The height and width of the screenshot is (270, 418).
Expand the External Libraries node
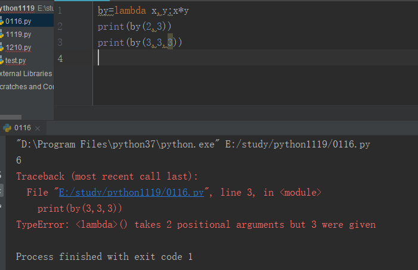(x=26, y=74)
